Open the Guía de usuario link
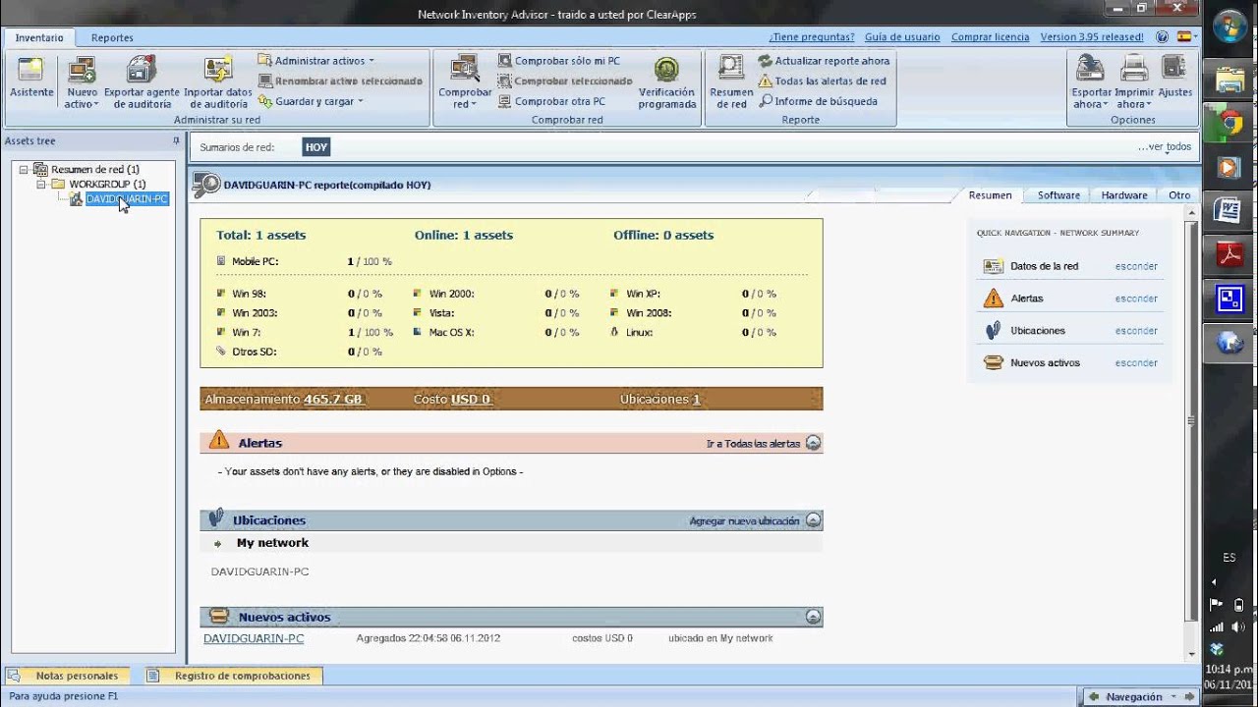 (x=902, y=37)
